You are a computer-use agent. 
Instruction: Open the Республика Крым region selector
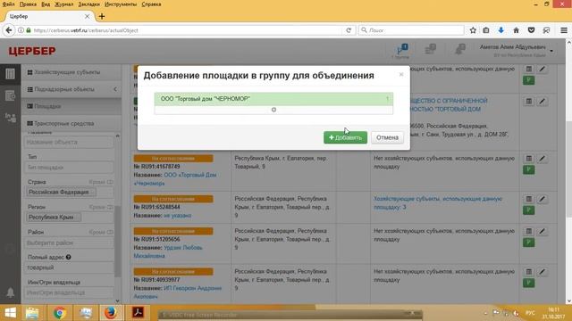pyautogui.click(x=69, y=218)
